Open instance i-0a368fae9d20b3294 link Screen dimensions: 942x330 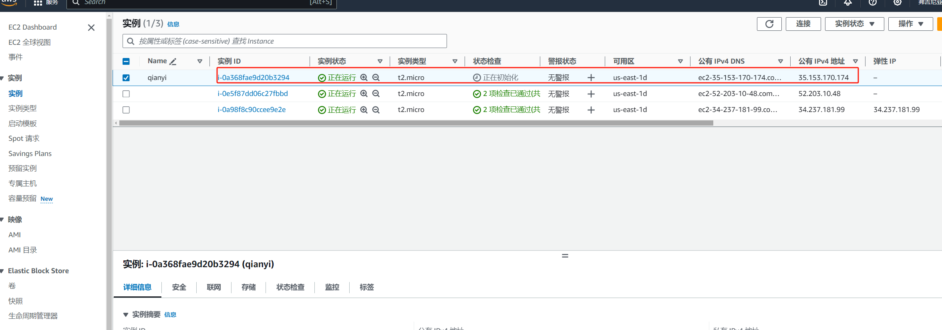pos(254,78)
